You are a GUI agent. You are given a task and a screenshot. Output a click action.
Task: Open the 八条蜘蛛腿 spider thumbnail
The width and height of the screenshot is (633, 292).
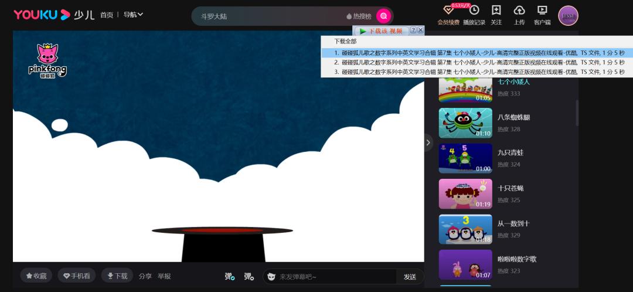coord(465,123)
